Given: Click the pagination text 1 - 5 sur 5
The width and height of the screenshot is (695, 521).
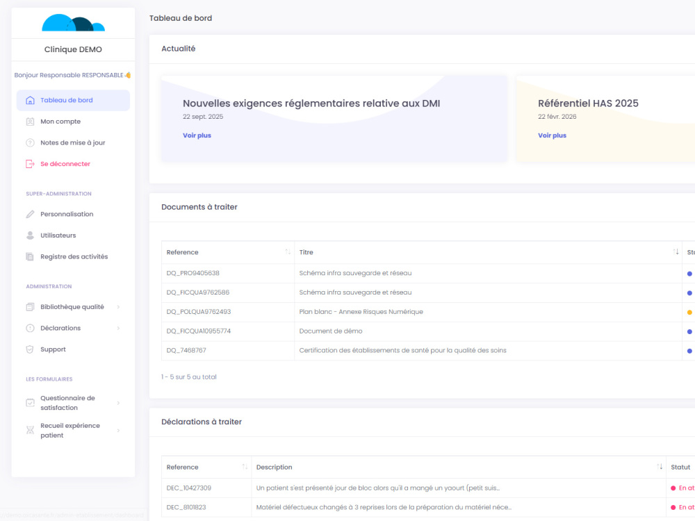Looking at the screenshot, I should (189, 377).
